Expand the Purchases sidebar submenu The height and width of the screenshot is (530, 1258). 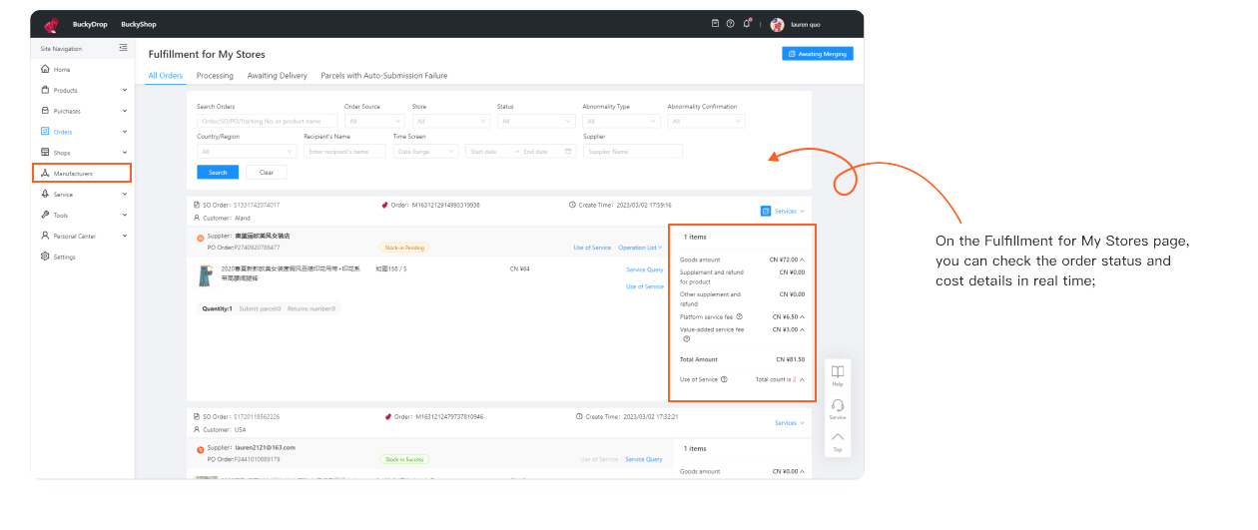[125, 111]
